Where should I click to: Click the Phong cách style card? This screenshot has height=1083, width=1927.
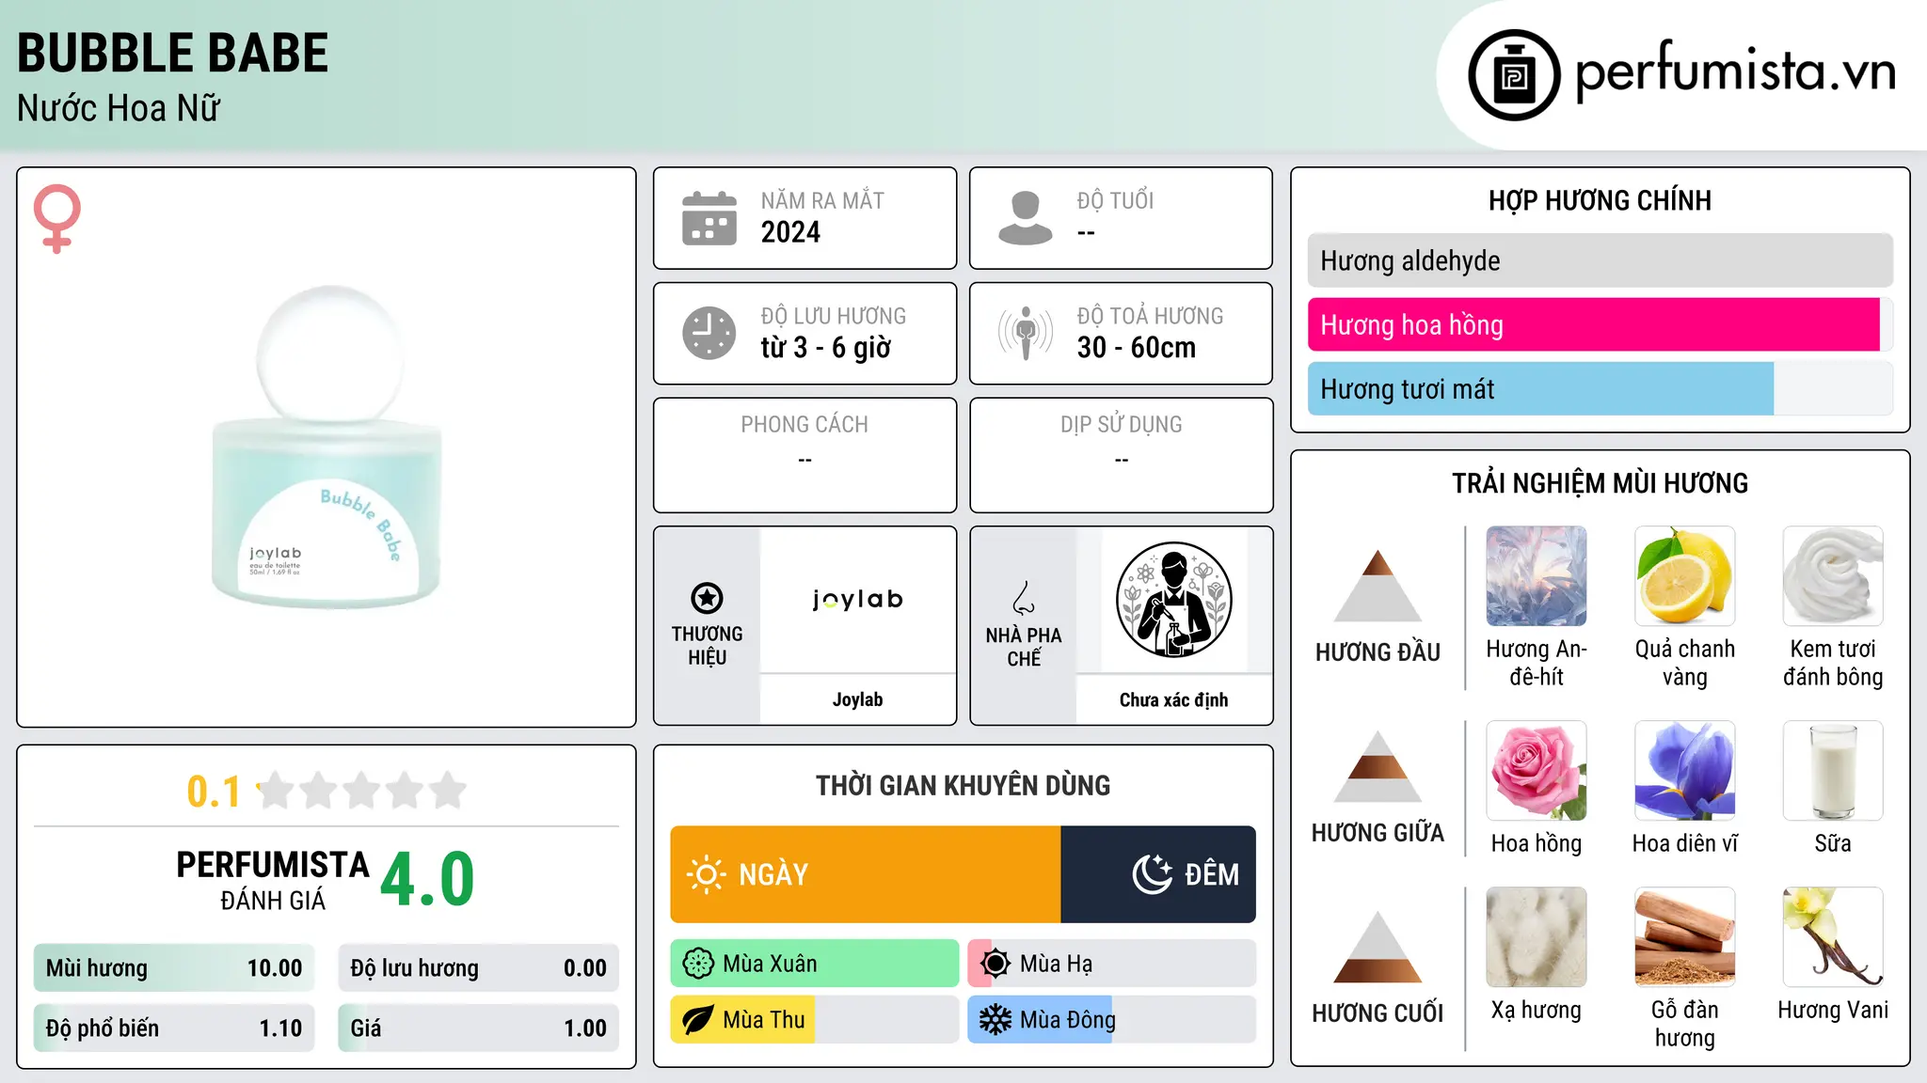click(804, 455)
